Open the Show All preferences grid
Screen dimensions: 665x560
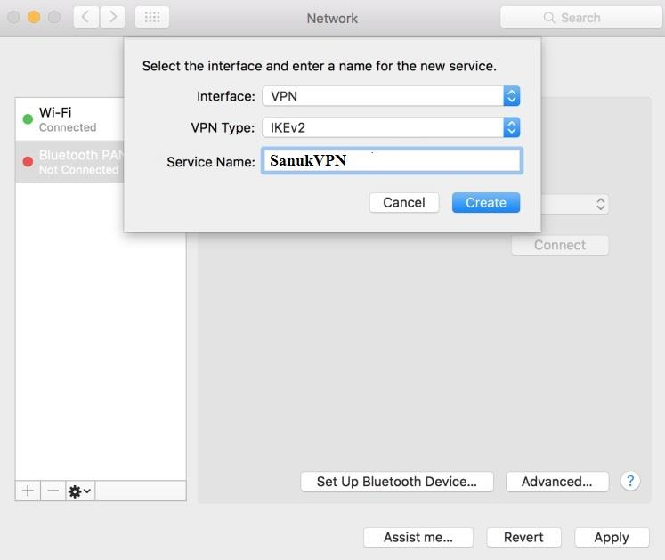[x=151, y=17]
